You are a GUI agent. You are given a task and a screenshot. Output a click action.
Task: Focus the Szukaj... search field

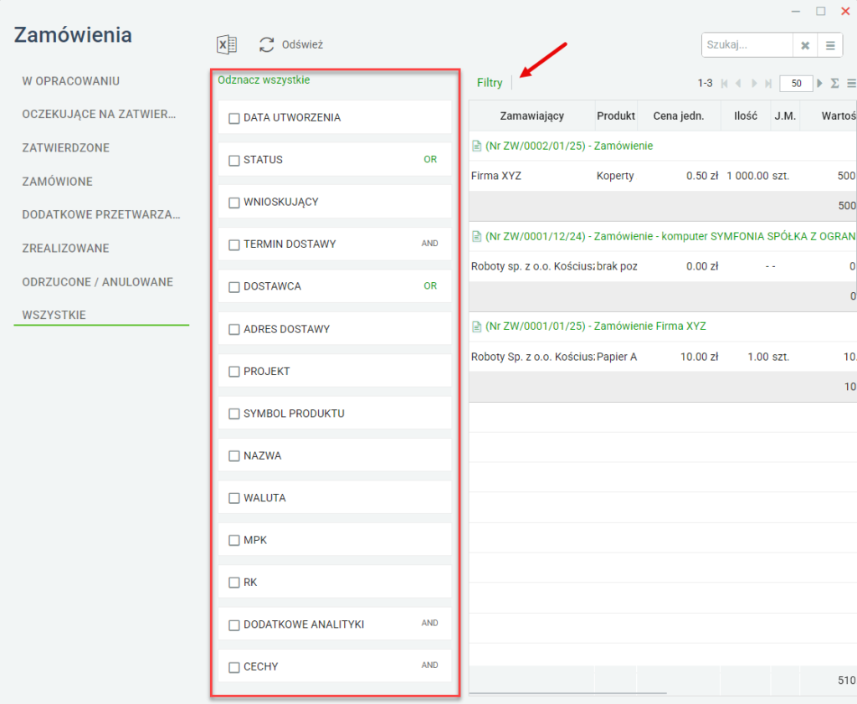tap(747, 45)
